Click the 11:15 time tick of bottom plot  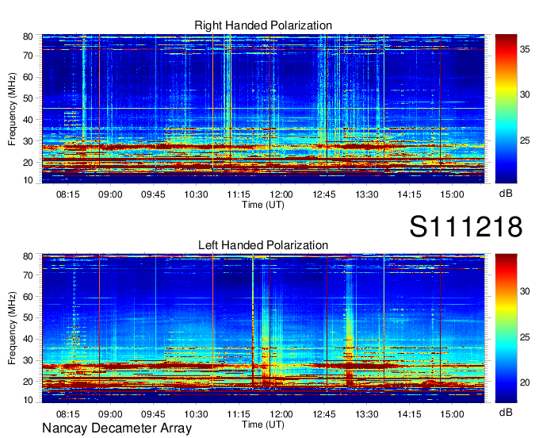pos(239,414)
